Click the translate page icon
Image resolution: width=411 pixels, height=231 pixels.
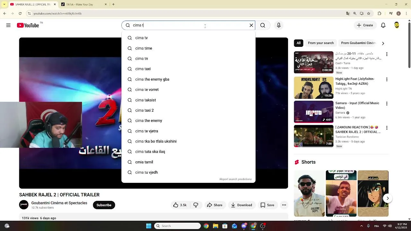[348, 13]
